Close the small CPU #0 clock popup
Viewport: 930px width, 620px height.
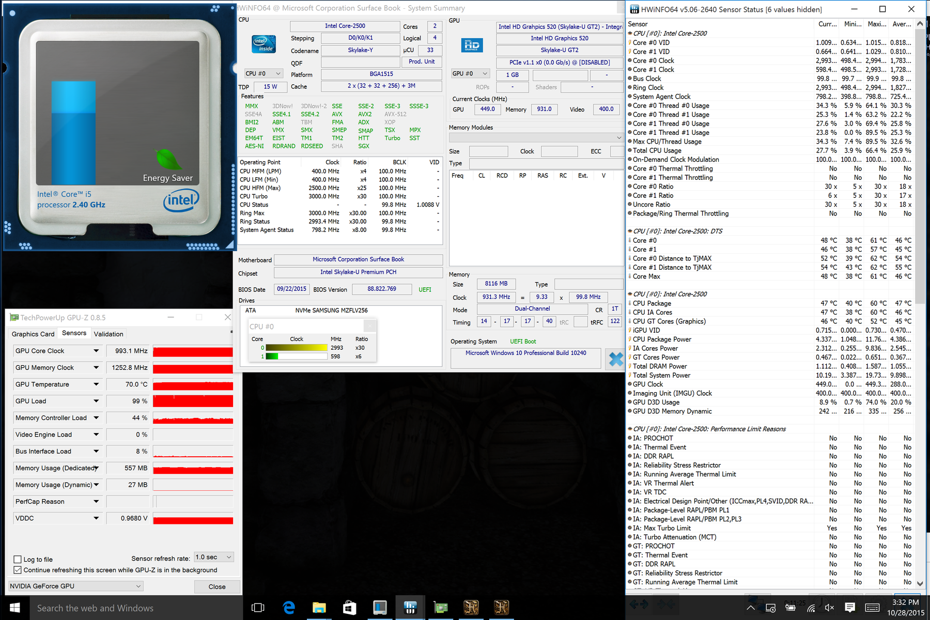click(370, 326)
